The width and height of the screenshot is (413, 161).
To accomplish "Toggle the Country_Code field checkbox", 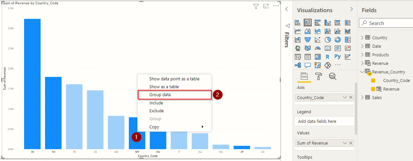I will (373, 80).
